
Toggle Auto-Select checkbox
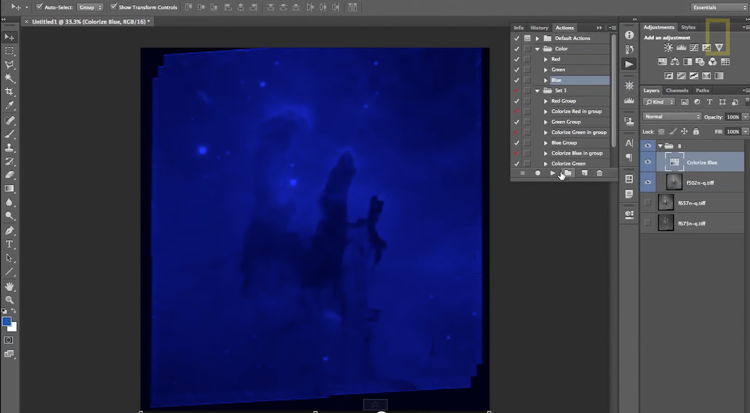pyautogui.click(x=39, y=7)
